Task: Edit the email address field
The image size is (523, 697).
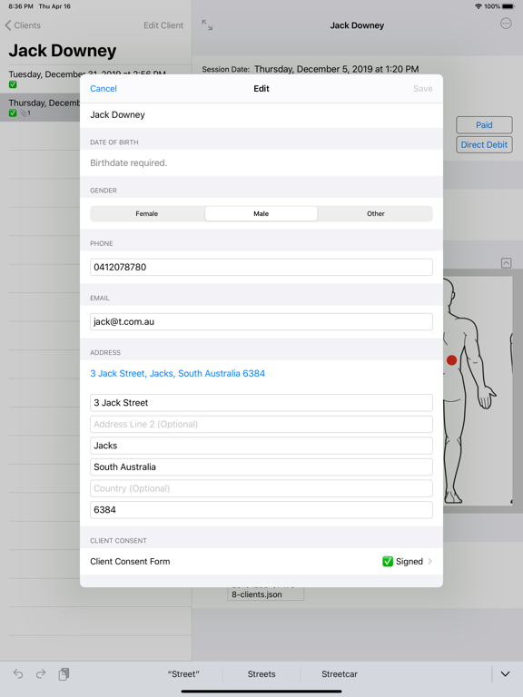Action: point(261,322)
